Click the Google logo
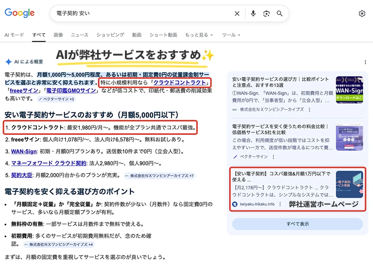 point(19,13)
